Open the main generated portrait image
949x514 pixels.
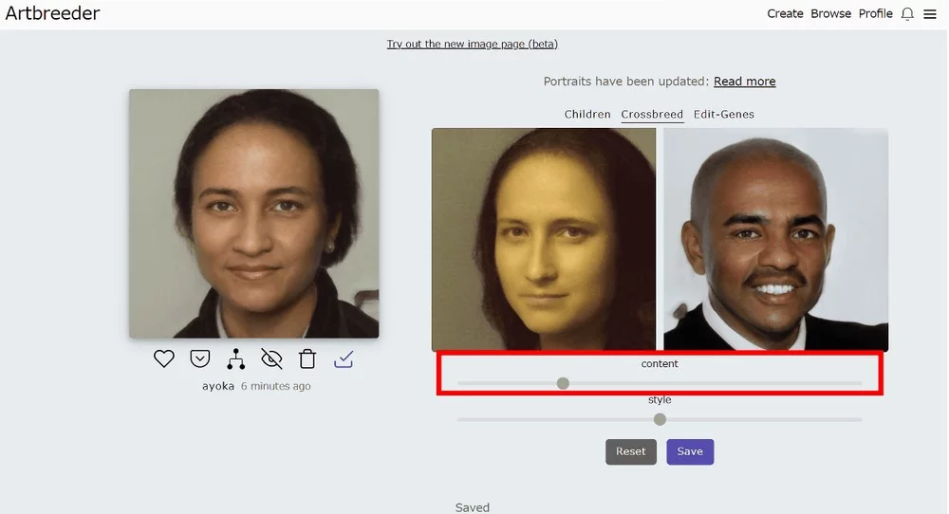254,213
